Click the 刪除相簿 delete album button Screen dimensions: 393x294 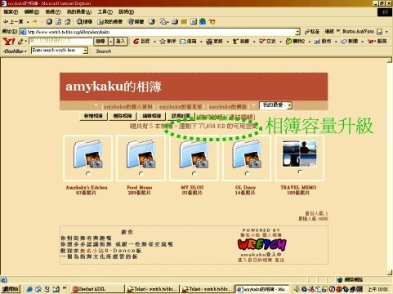click(123, 116)
